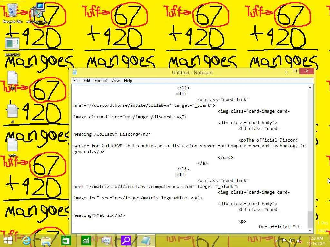The width and height of the screenshot is (330, 247).
Task: Click the line starting 'server for CollabVM that doubles'
Action: 189,146
